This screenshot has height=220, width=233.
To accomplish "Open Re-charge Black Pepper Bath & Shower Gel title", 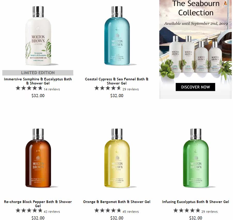I will coord(38,204).
